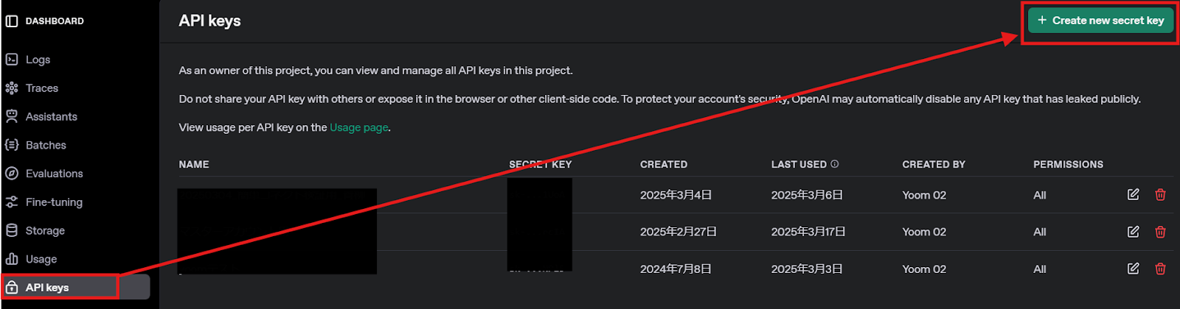Open Traces from the sidebar
This screenshot has height=309, width=1180.
point(41,88)
